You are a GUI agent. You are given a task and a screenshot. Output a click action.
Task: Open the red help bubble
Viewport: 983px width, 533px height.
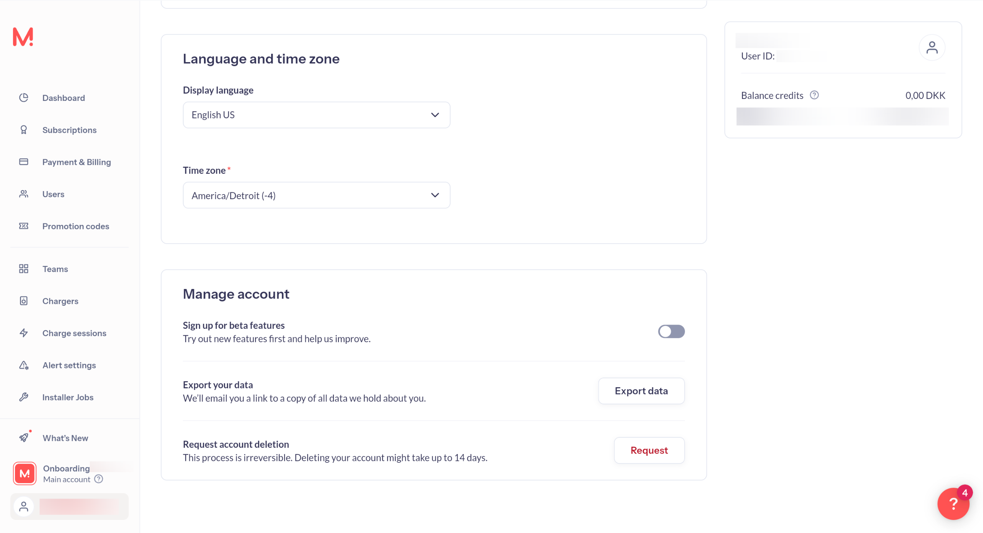953,503
